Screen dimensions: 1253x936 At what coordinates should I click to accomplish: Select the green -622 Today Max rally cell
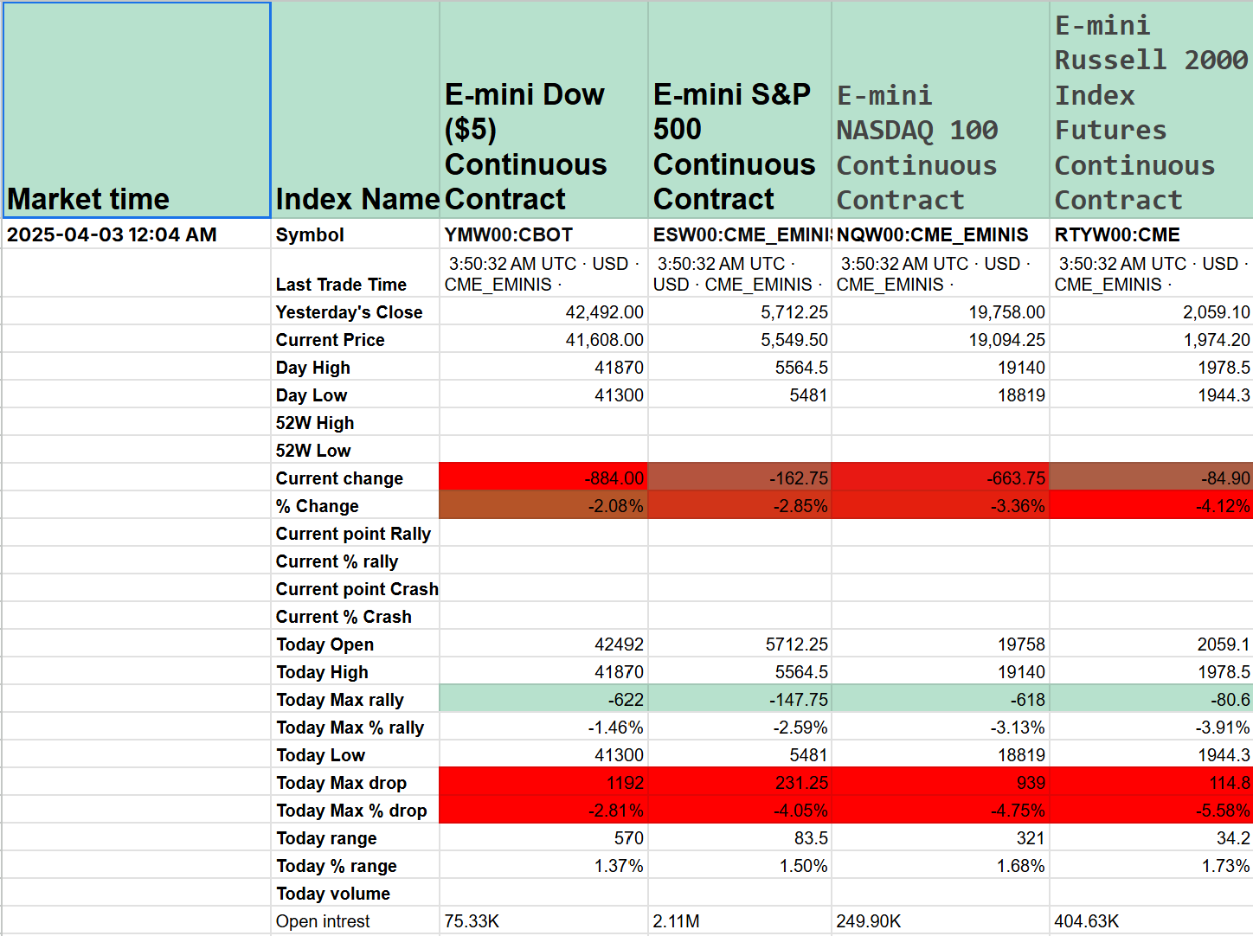544,699
